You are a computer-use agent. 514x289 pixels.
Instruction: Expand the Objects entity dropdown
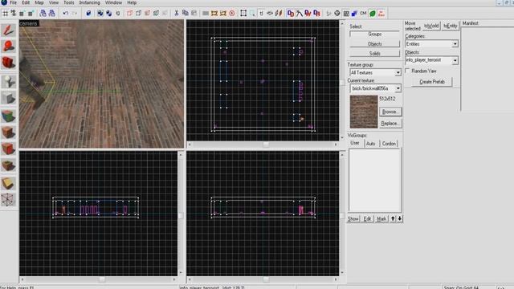coord(455,60)
